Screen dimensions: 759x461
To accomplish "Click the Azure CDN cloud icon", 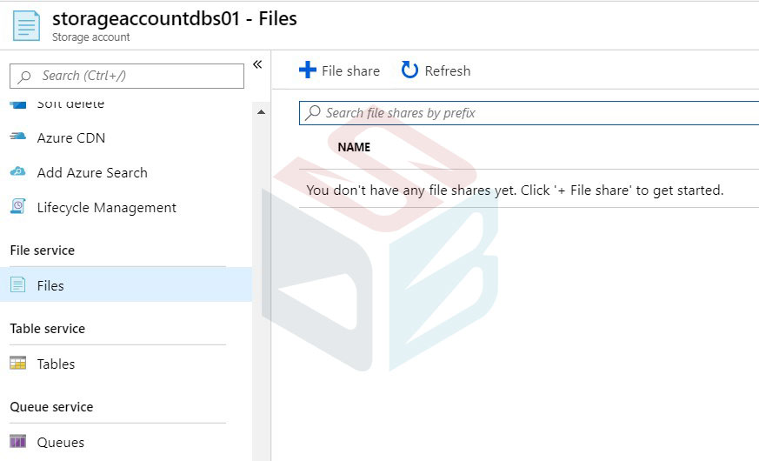I will (18, 137).
